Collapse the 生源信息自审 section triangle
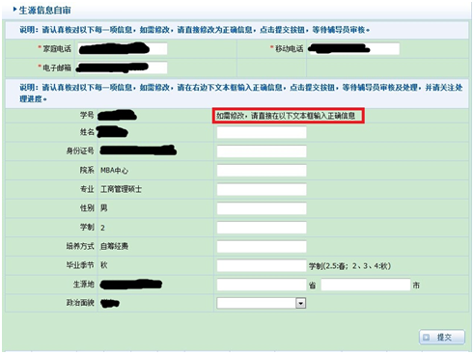Viewport: 474px width, 354px height. coord(14,10)
